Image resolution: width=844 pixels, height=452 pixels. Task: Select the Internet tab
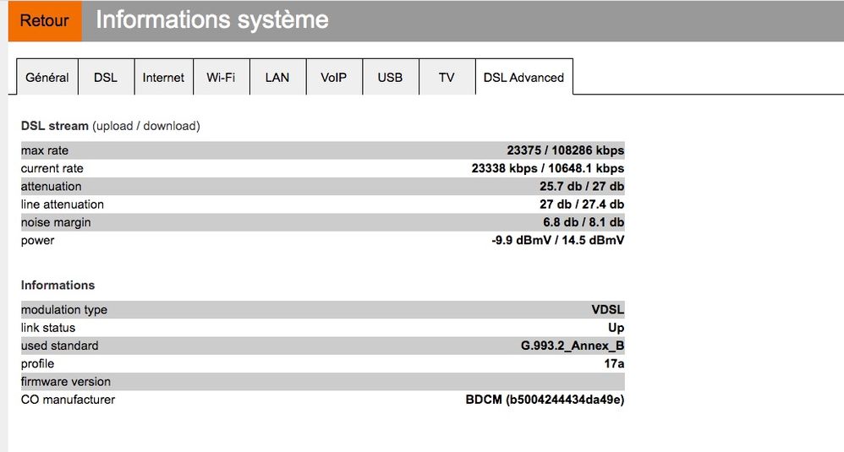163,77
